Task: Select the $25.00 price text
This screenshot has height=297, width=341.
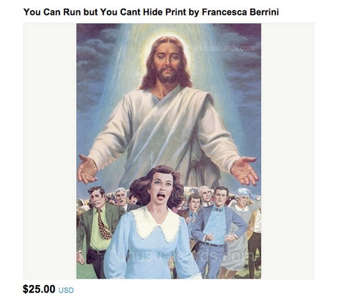Action: (39, 289)
